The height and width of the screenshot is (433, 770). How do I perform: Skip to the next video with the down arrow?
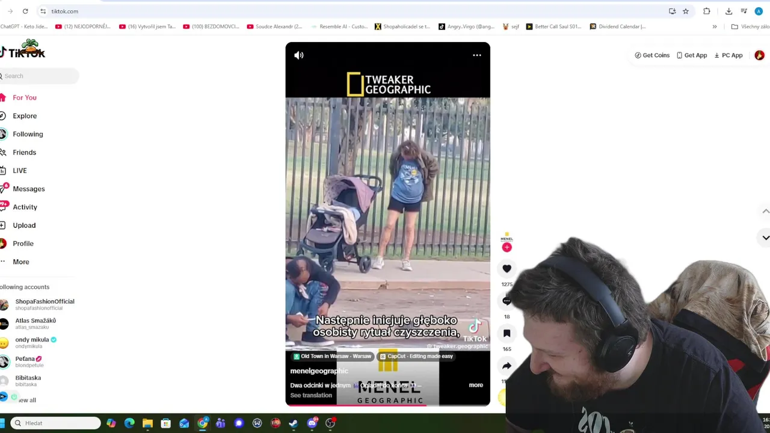click(765, 238)
